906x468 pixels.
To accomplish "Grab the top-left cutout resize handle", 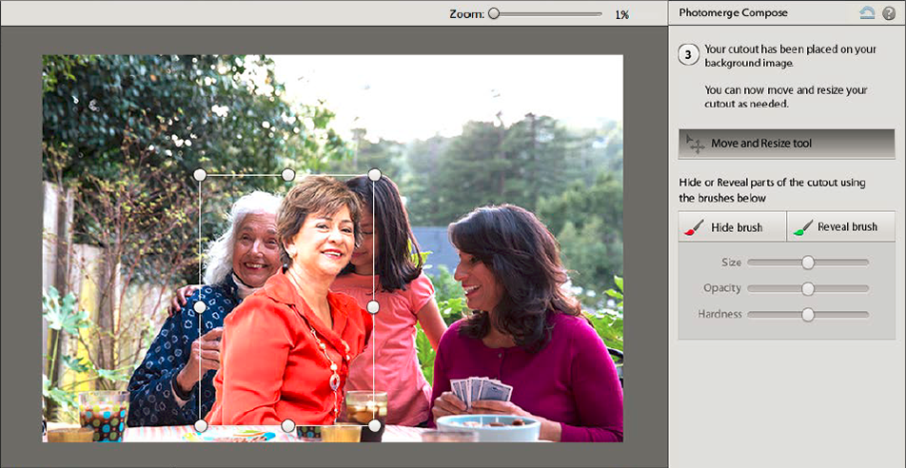I will coord(200,175).
